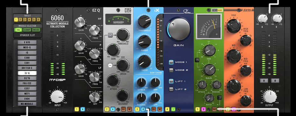Click the E670 MID FREQ knob

point(246,70)
